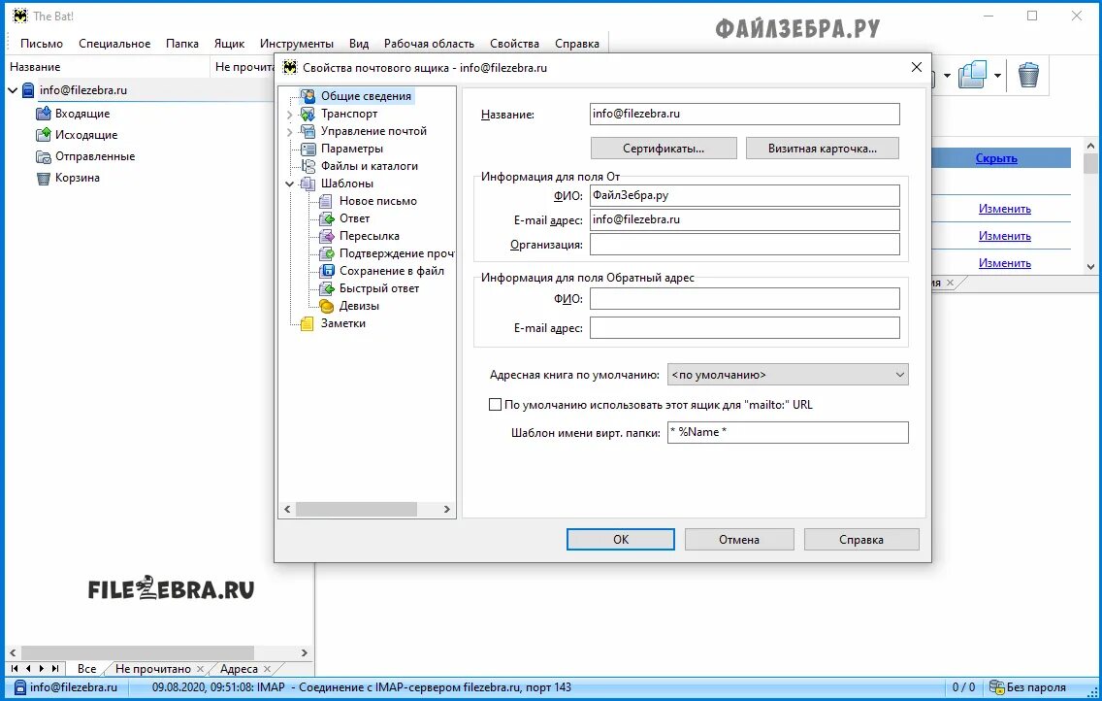
Task: Click the Подтверждение прочтения template icon
Action: (326, 253)
